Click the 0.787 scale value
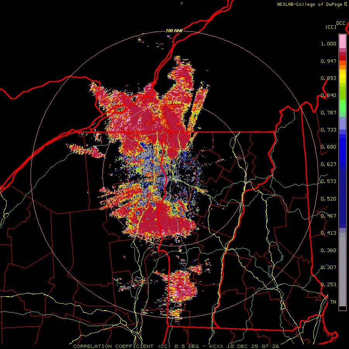Image resolution: width=349 pixels, height=349 pixels. [328, 112]
